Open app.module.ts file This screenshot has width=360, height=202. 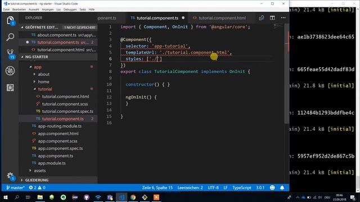click(x=58, y=163)
